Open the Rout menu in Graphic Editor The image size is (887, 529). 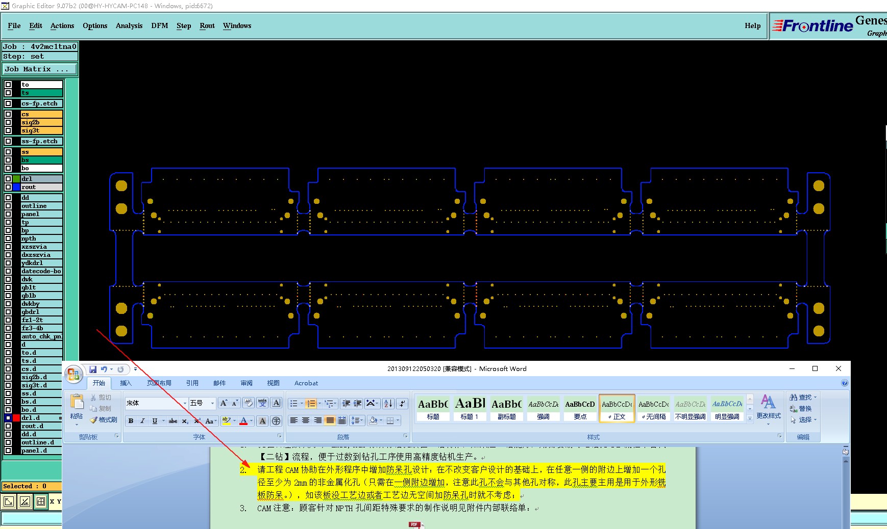pos(207,25)
